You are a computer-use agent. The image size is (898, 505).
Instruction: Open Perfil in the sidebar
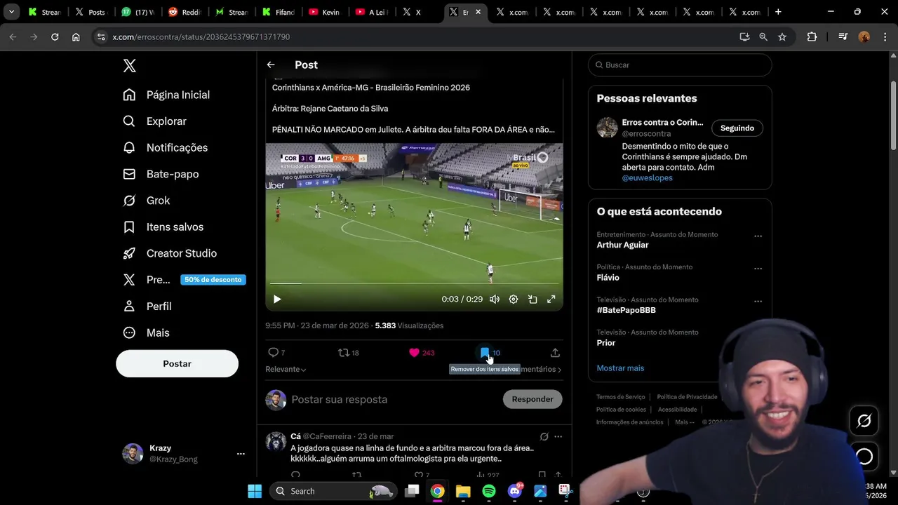click(x=147, y=307)
